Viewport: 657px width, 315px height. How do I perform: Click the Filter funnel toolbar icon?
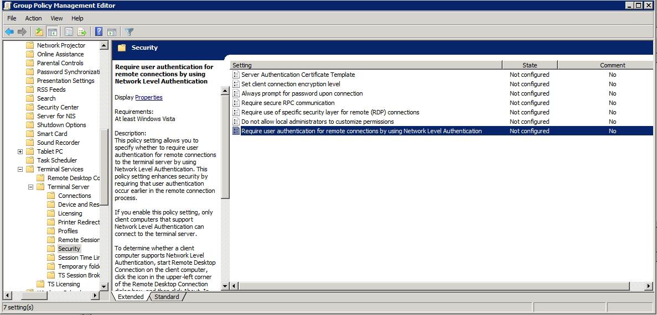[129, 32]
